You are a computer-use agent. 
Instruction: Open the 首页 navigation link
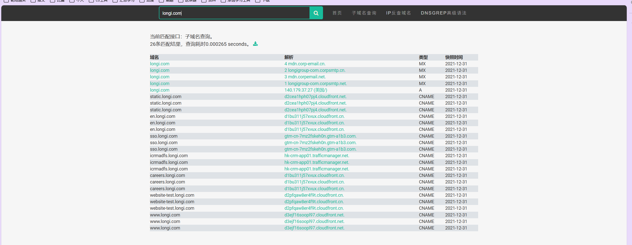337,13
